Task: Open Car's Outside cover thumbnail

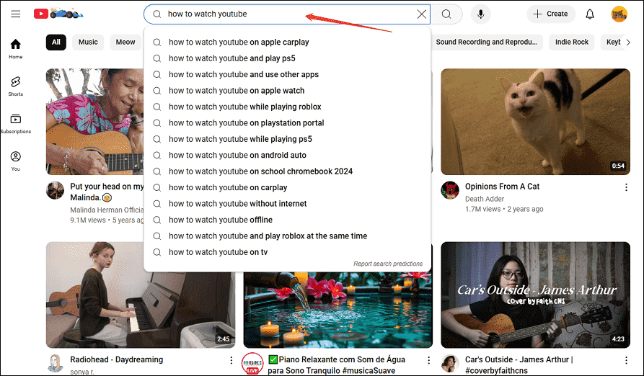Action: click(x=535, y=295)
